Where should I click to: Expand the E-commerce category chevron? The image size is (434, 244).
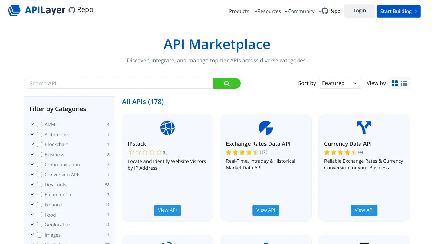pos(32,194)
